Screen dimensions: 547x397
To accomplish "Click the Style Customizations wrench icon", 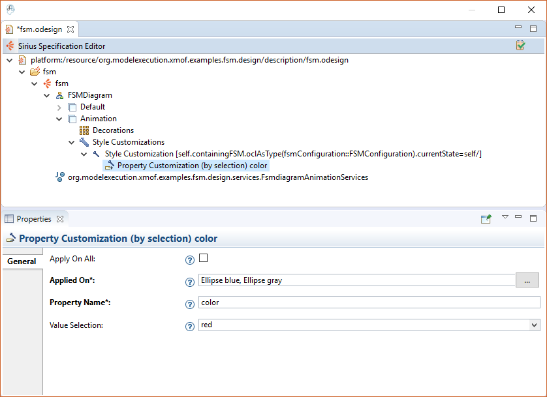I will 84,142.
